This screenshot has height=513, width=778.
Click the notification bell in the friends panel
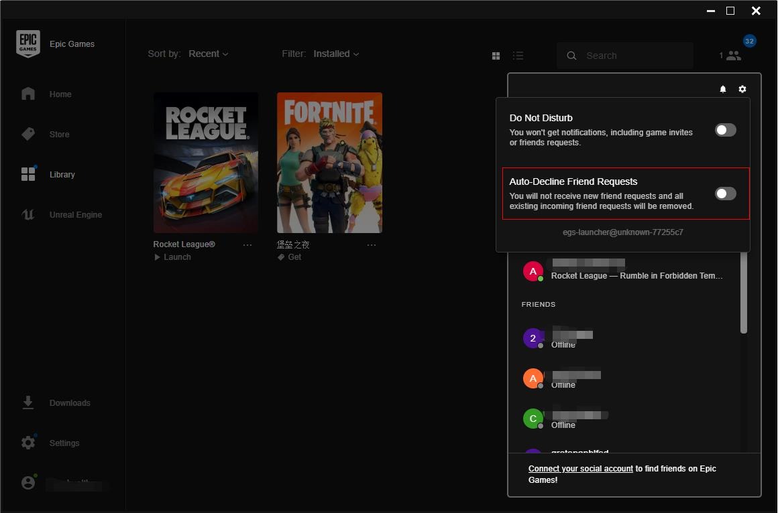coord(722,88)
